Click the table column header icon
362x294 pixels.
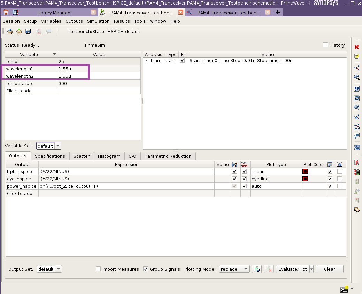click(x=330, y=164)
